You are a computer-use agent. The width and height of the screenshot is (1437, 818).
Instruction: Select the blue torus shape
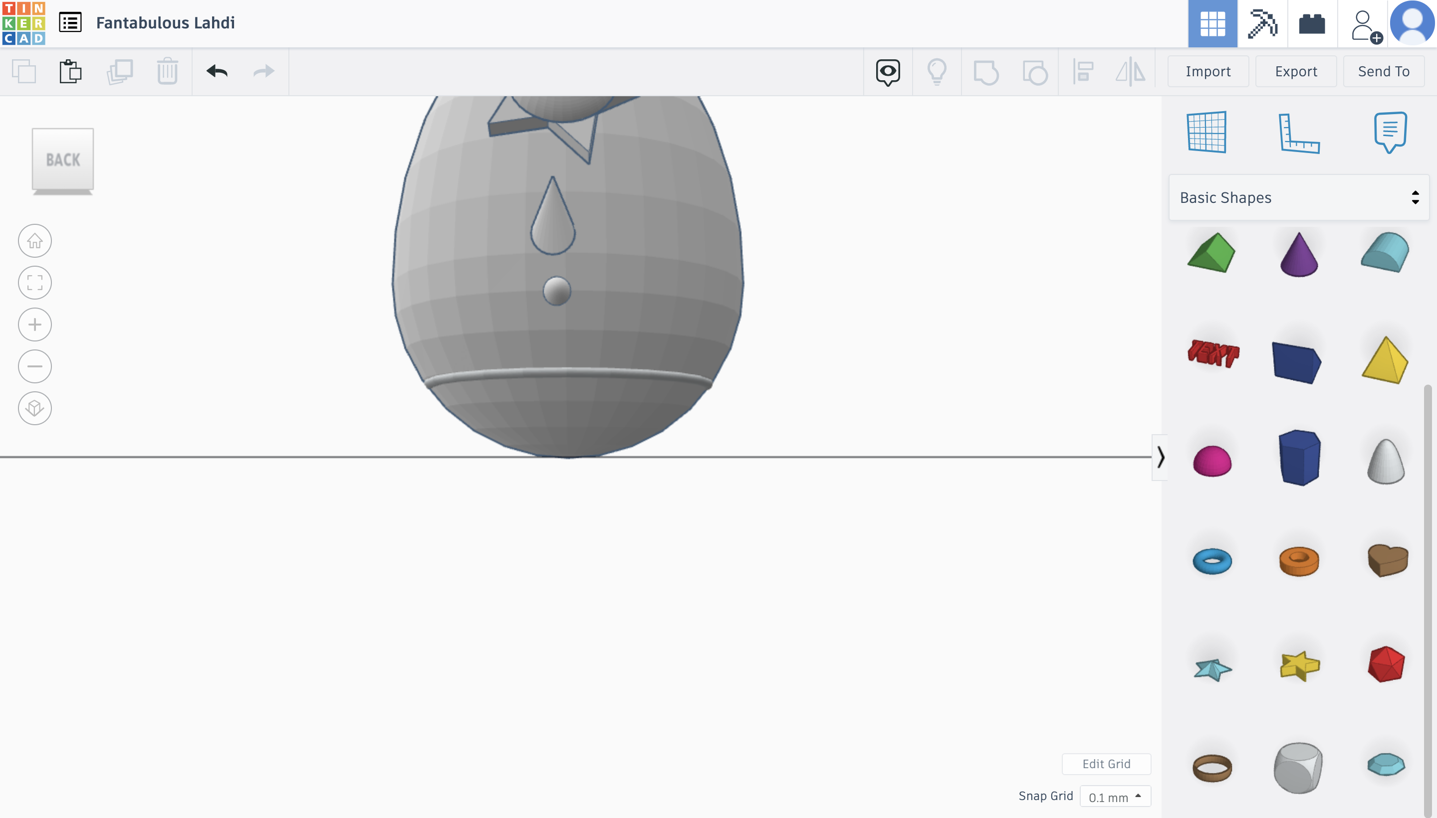point(1212,560)
